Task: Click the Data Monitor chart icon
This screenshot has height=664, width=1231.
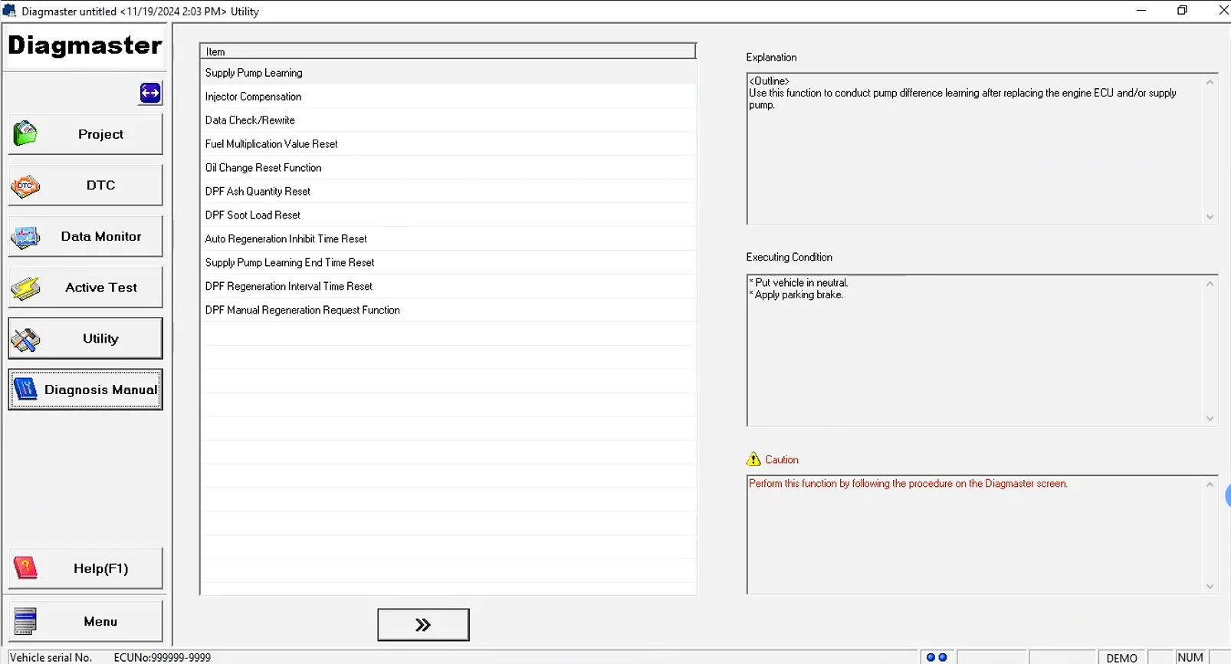Action: click(25, 237)
